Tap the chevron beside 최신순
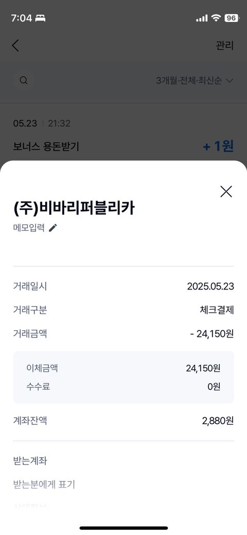Image resolution: width=247 pixels, height=535 pixels. (230, 81)
